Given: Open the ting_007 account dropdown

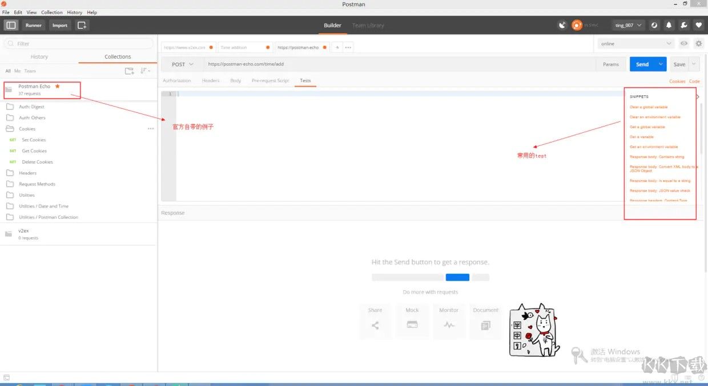Looking at the screenshot, I should 629,25.
